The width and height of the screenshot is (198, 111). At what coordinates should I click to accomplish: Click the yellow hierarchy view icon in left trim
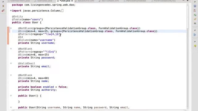click(x=3, y=6)
